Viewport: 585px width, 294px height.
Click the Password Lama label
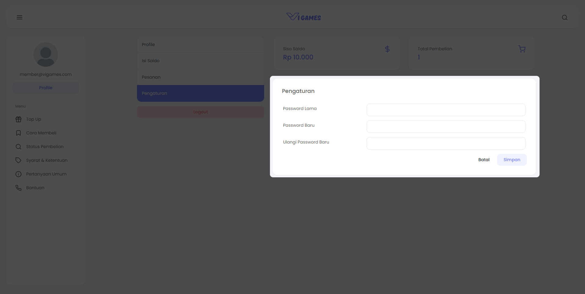(300, 108)
